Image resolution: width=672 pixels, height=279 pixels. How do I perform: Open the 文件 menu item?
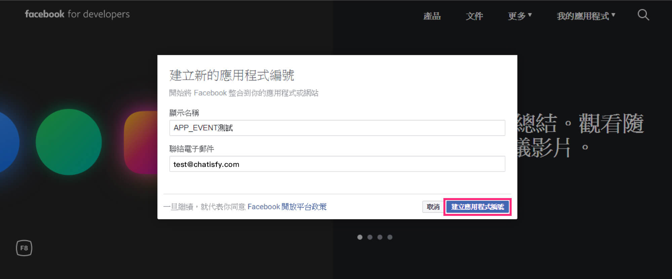474,16
